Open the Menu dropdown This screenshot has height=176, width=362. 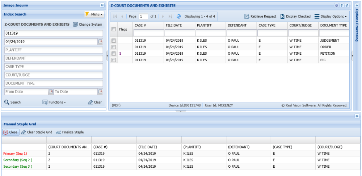coord(94,14)
